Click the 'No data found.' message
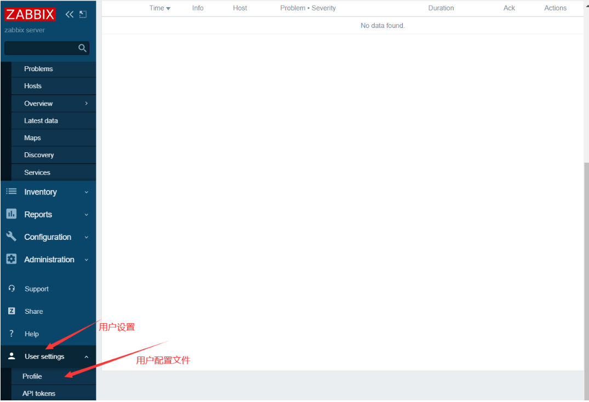The width and height of the screenshot is (589, 402). coord(383,26)
